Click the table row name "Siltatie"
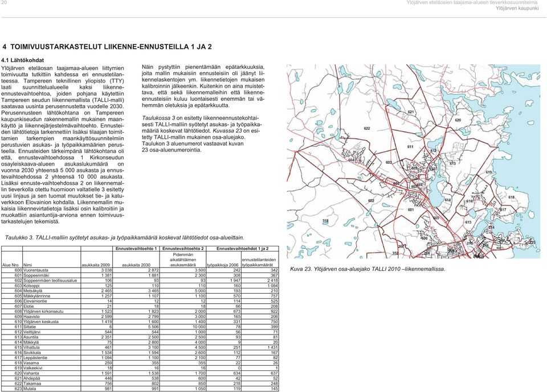 (30, 327)
